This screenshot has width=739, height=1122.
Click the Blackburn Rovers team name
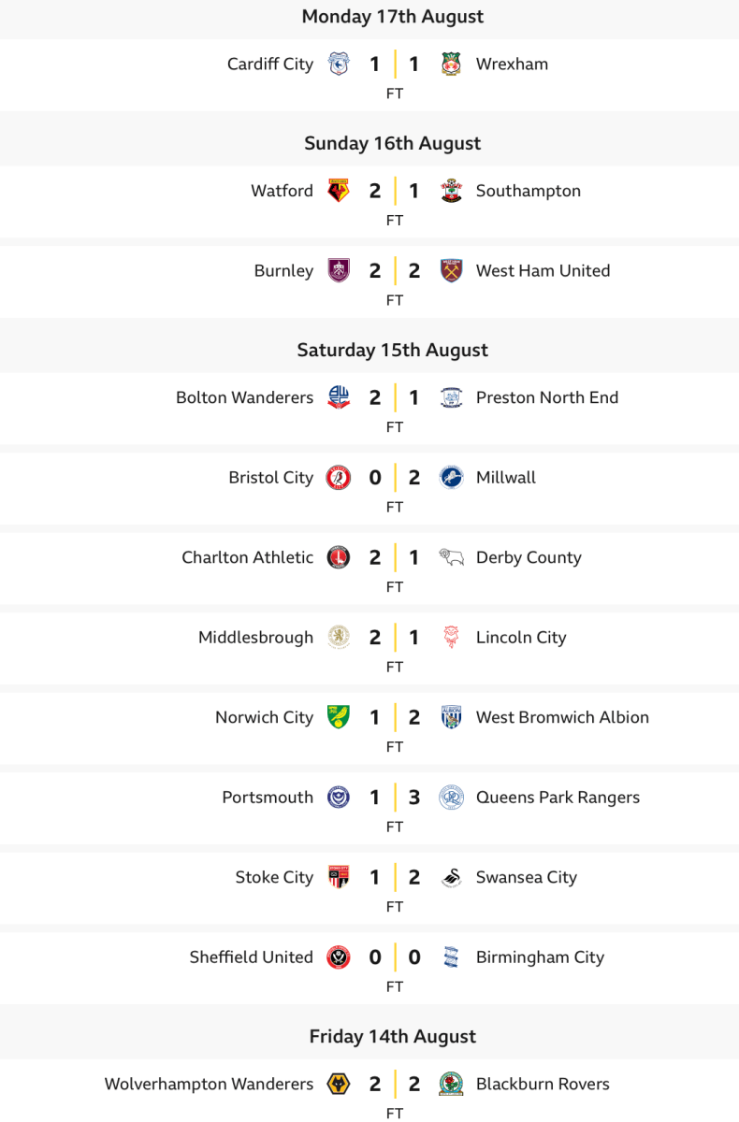[543, 1085]
